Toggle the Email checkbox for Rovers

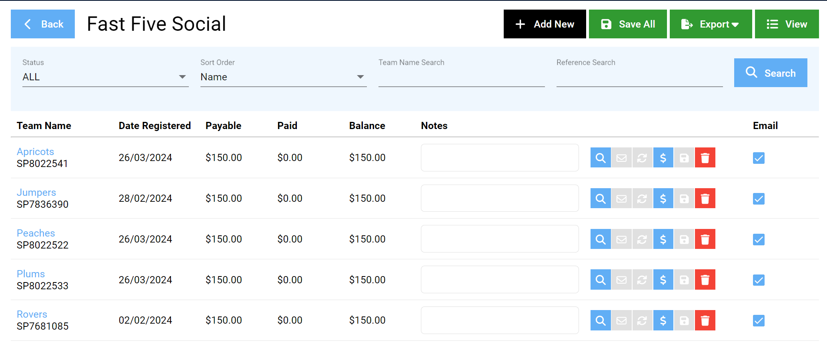[x=759, y=320]
